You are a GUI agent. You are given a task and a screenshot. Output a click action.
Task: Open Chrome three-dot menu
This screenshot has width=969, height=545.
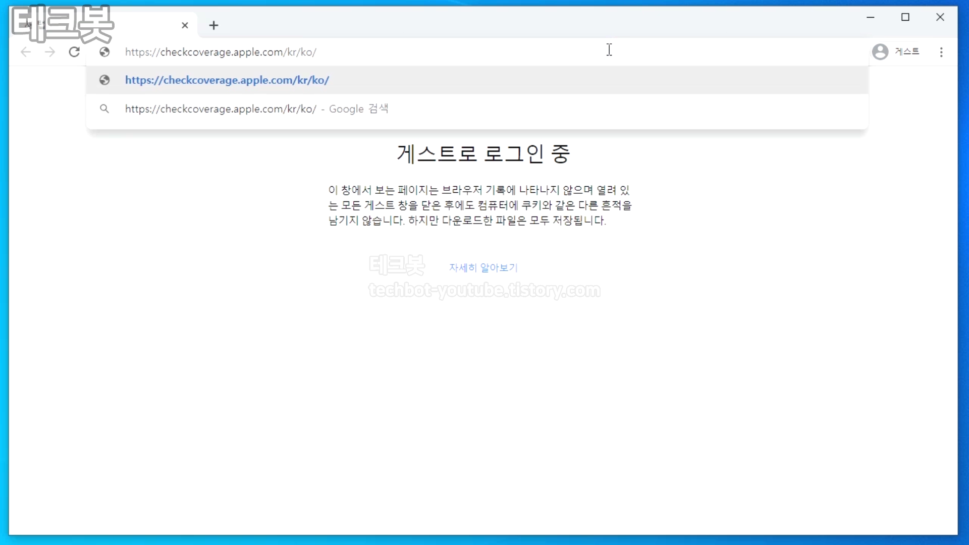pyautogui.click(x=941, y=52)
